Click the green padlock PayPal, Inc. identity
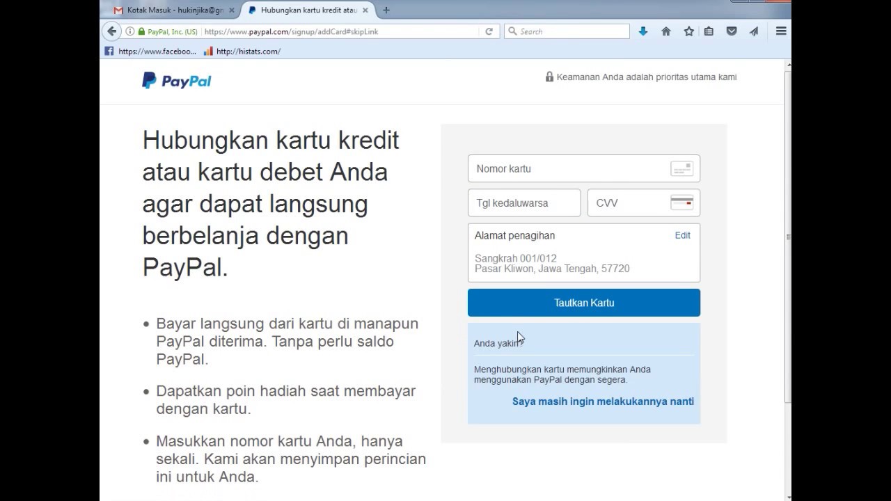This screenshot has width=891, height=501. [167, 31]
